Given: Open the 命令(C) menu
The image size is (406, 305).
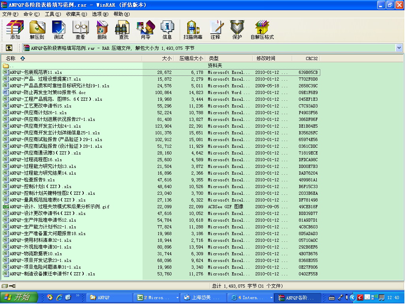Looking at the screenshot, I should [x=32, y=14].
